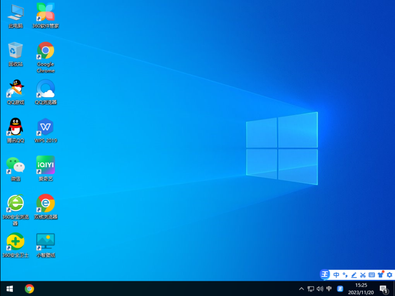Viewport: 395px width, 296px height.
Task: Click the iQIYI 爱奇艺 desktop icon
Action: (46, 166)
